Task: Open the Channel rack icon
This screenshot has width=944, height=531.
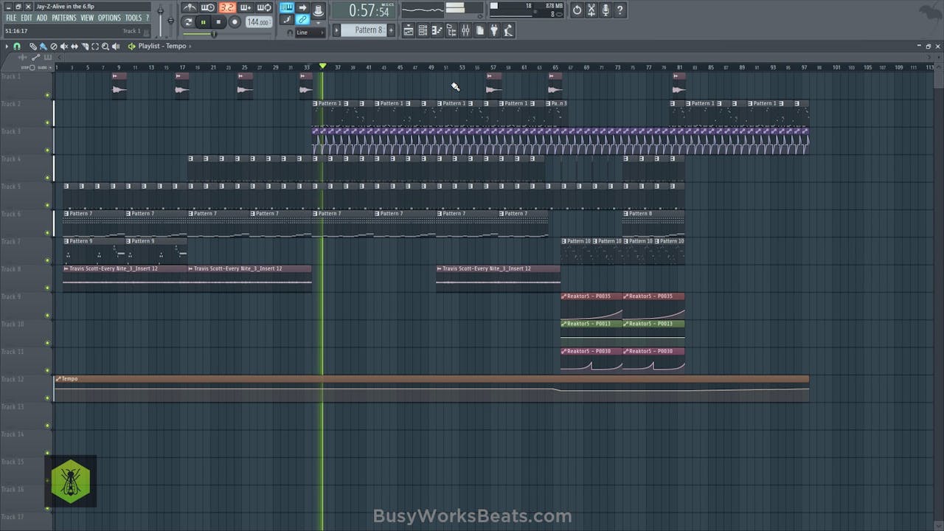Action: pos(422,30)
